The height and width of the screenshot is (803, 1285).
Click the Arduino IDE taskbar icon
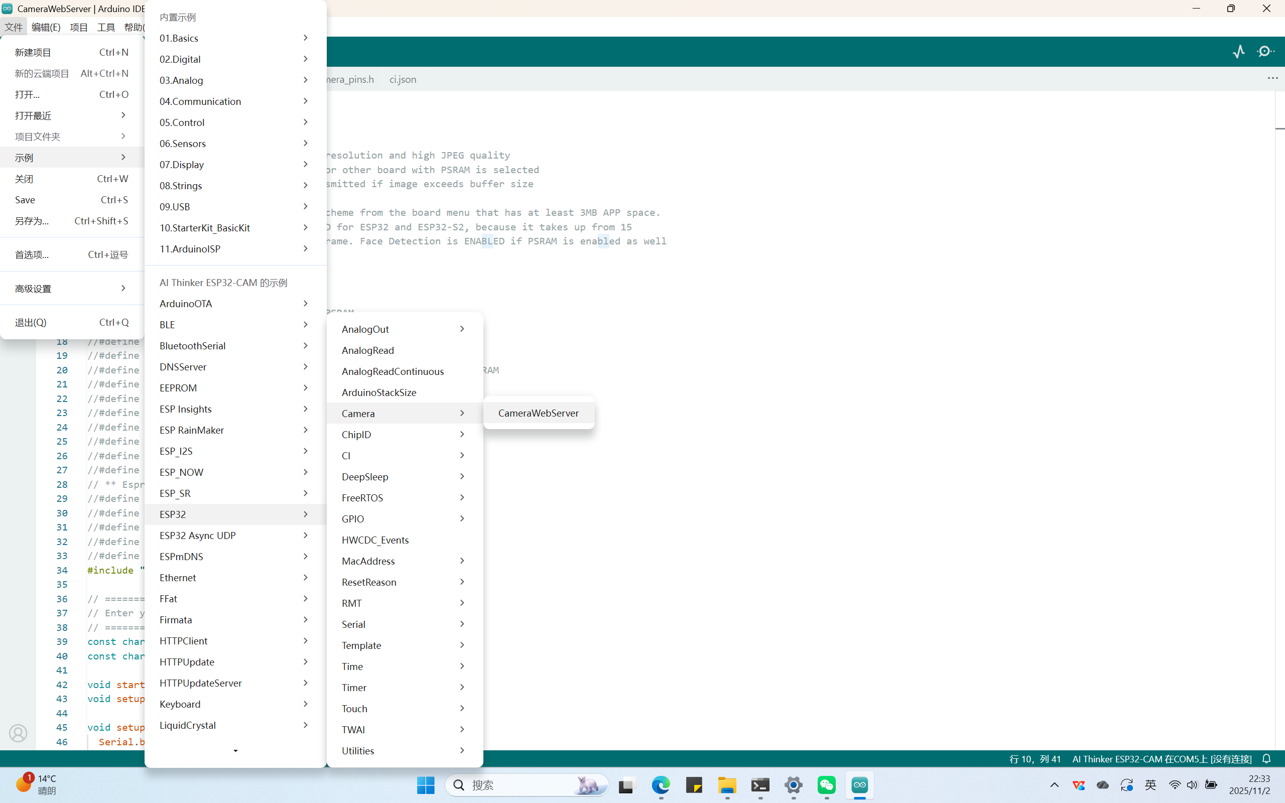(859, 785)
